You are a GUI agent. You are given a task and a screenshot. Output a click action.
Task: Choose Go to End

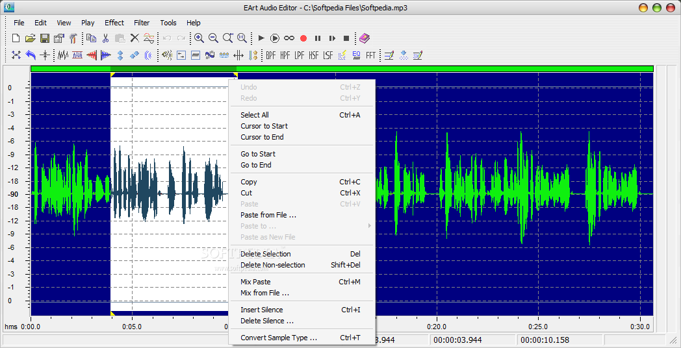[x=302, y=165]
